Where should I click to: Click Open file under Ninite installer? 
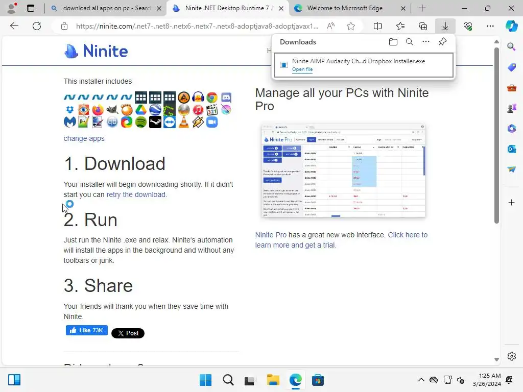click(302, 69)
